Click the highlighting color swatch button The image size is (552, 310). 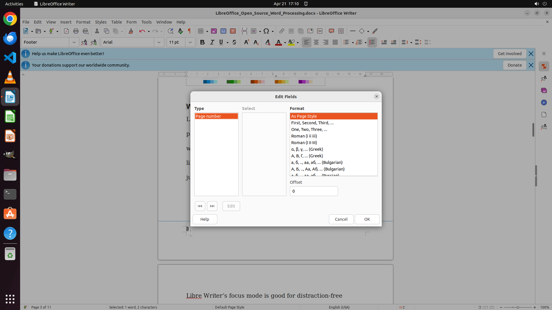point(291,42)
